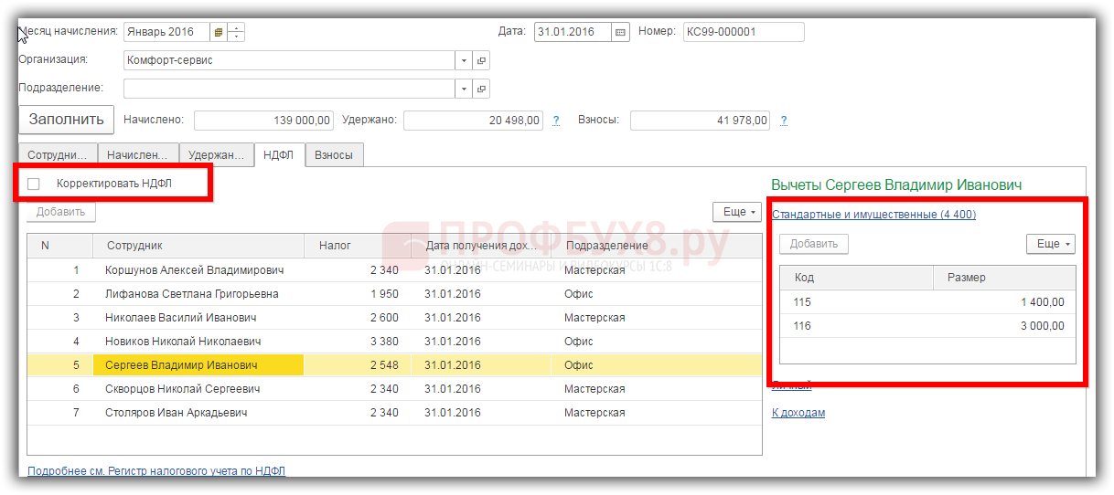Viewport: 1114px width, 495px height.
Task: Expand the Организация dropdown list
Action: pos(464,60)
